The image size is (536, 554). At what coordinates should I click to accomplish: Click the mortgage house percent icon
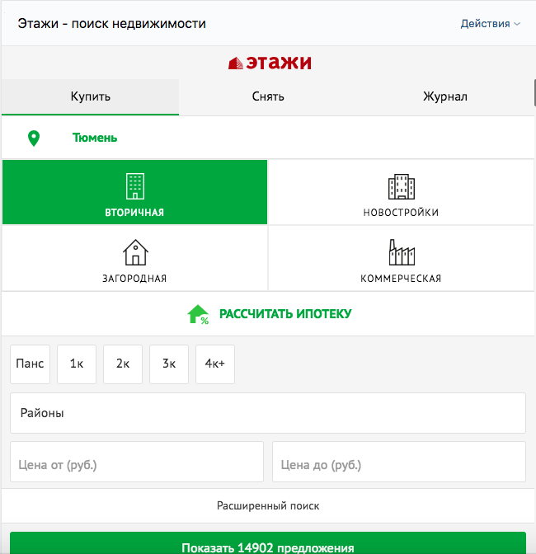[198, 314]
